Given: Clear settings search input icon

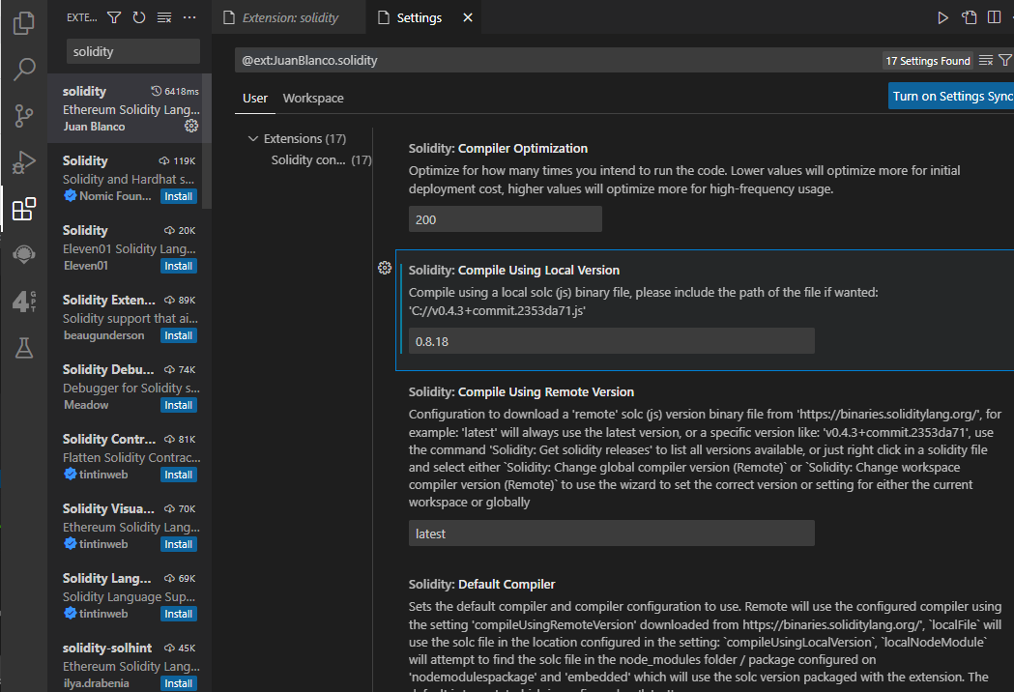Looking at the screenshot, I should point(986,60).
